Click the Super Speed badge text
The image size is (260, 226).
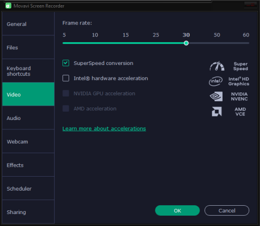point(241,66)
